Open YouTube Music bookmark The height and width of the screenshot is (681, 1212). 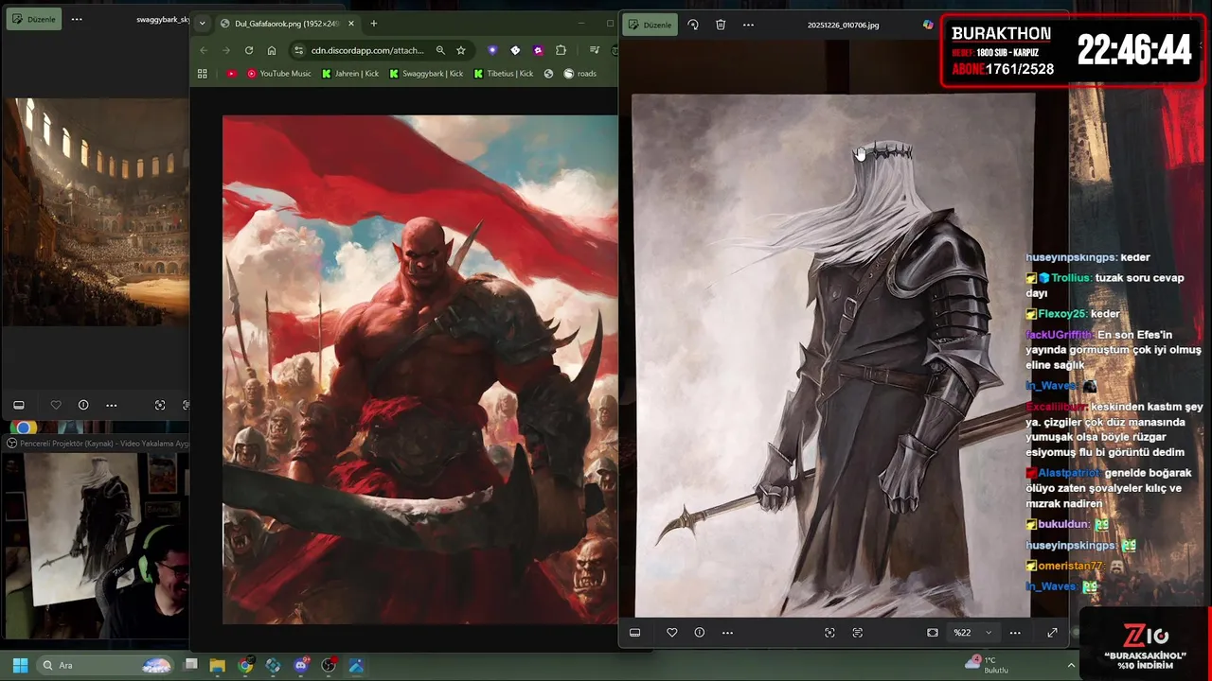(x=279, y=74)
